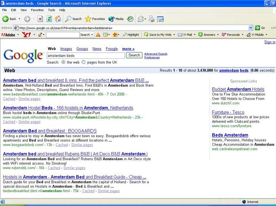Open the Help menu
The width and height of the screenshot is (276, 206).
click(x=62, y=10)
